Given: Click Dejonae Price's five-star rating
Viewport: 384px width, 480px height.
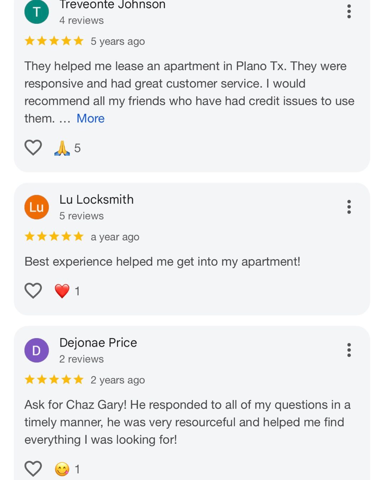Looking at the screenshot, I should tap(54, 380).
